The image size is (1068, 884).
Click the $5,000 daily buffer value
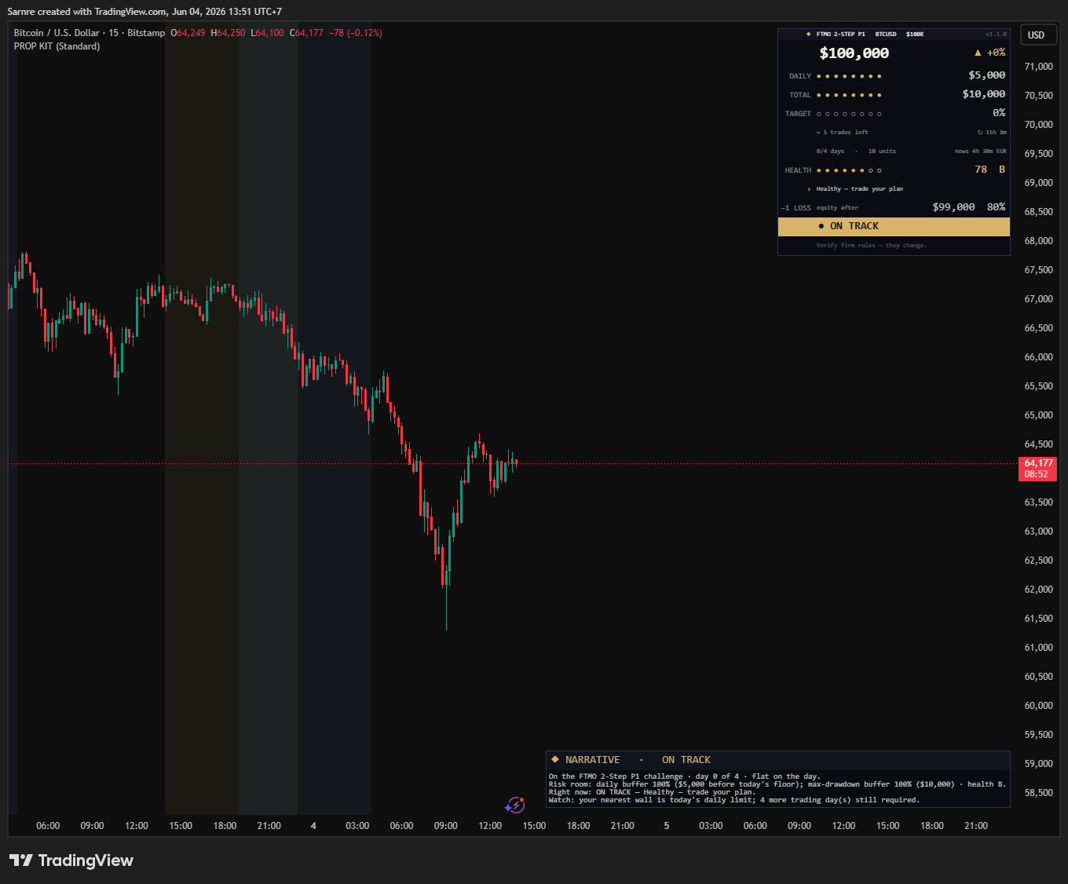pos(987,75)
